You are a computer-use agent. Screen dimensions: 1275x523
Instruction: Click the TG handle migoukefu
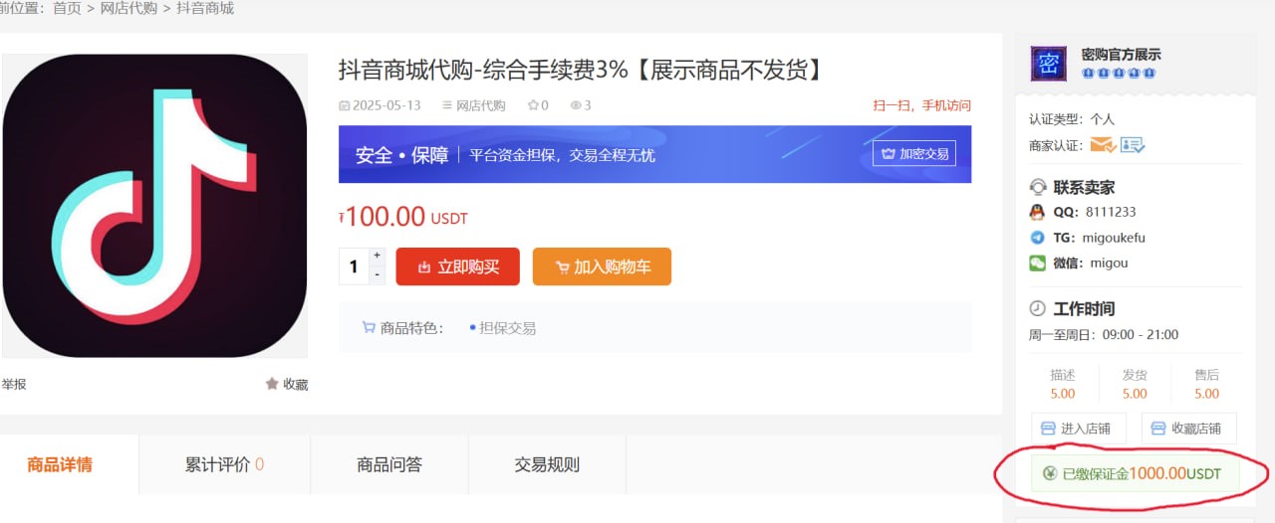(1114, 238)
